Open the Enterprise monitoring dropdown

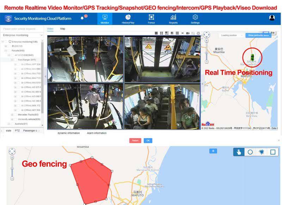(x=22, y=35)
